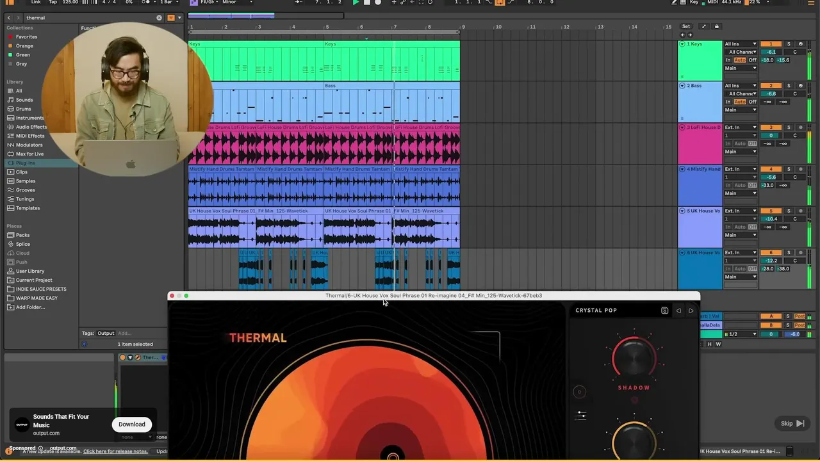Click the Tap tempo button

point(53,3)
